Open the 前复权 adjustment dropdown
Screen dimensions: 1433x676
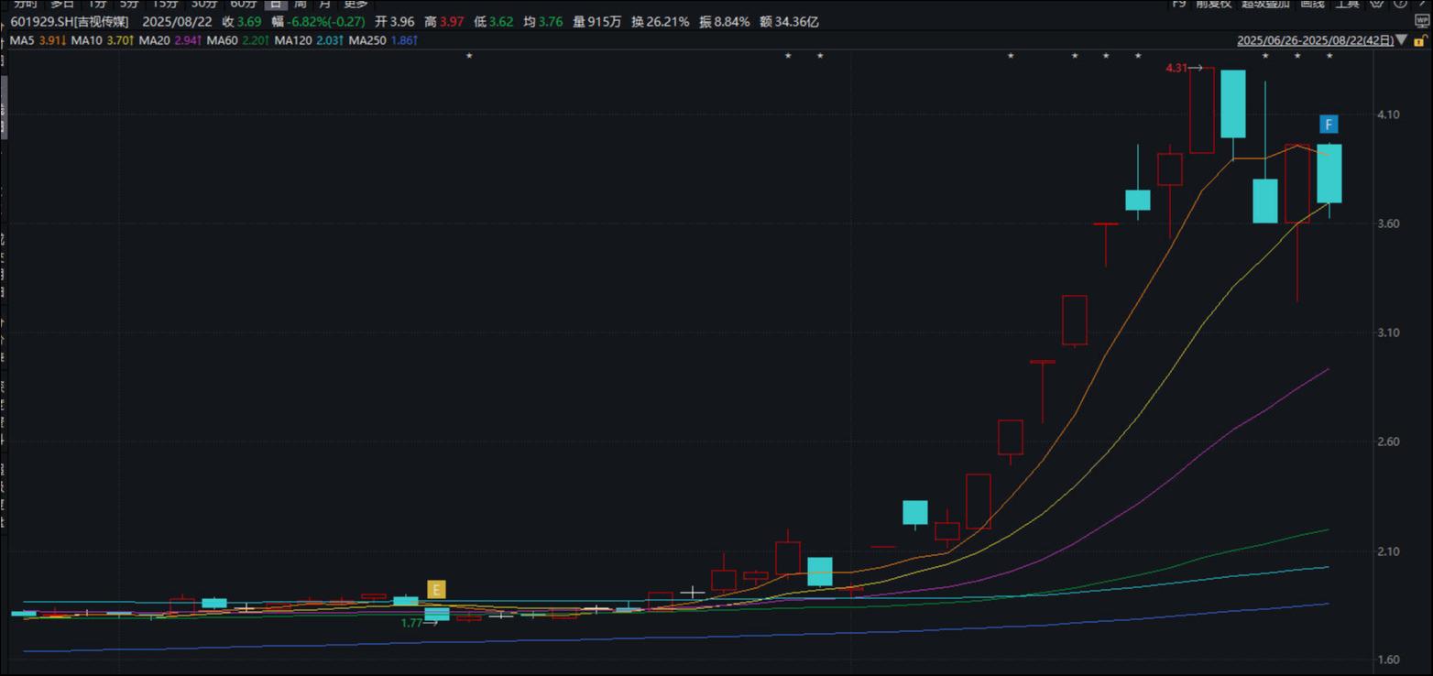[x=1213, y=4]
